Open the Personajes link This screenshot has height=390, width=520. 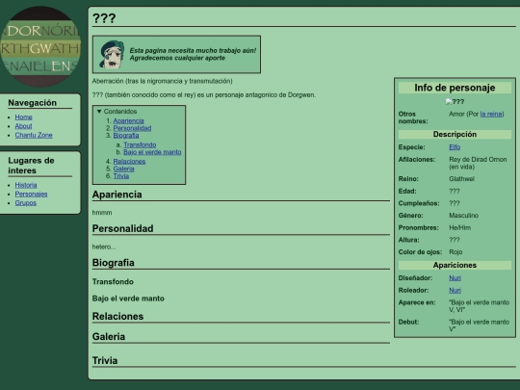click(x=31, y=194)
